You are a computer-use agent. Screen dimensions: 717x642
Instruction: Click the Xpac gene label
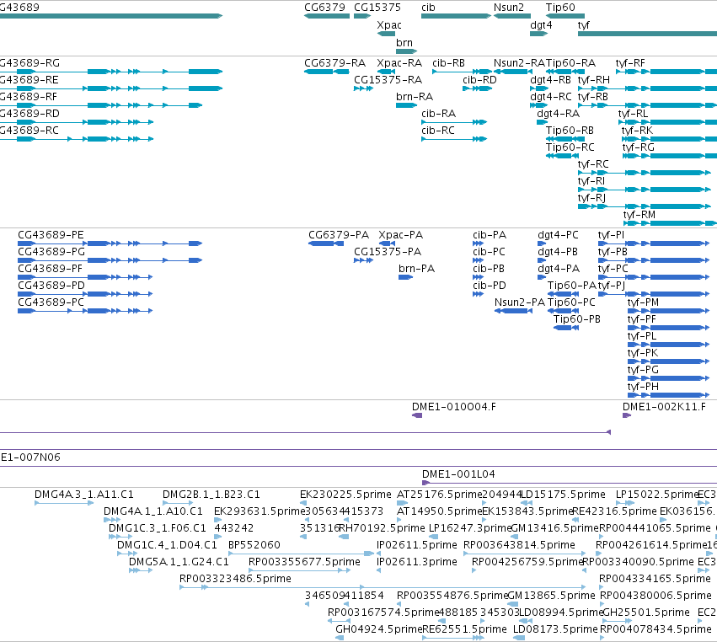[x=389, y=25]
